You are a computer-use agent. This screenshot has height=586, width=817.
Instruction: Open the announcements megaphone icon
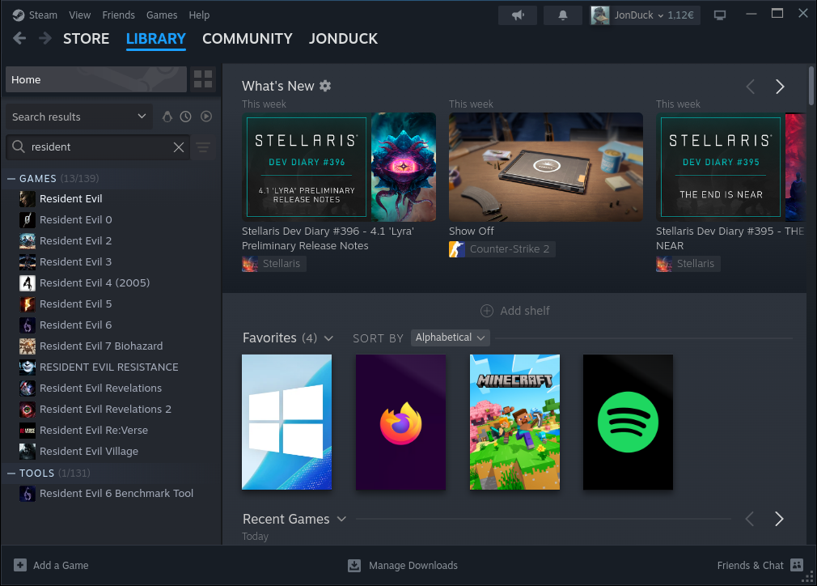click(x=518, y=15)
